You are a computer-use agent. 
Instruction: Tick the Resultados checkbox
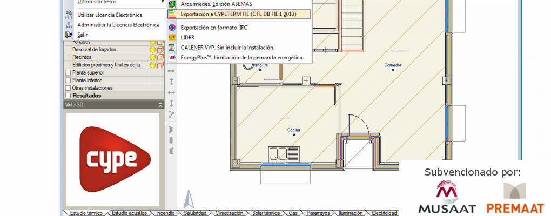68,96
